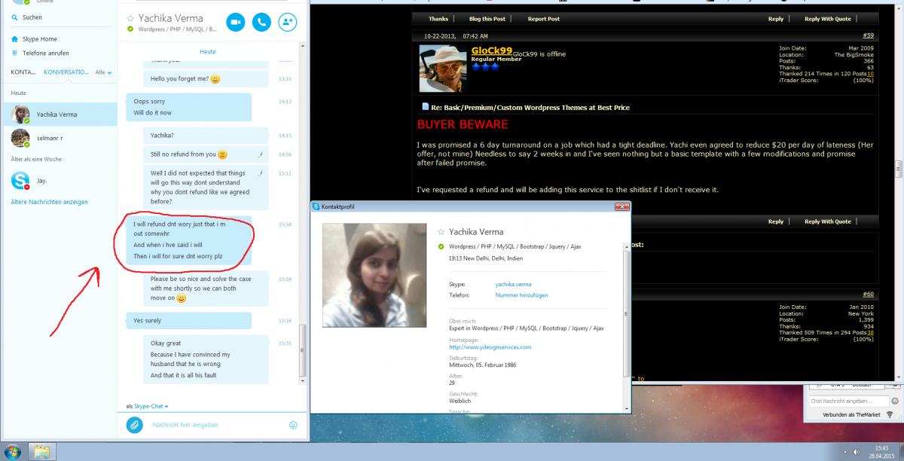Click Reply on the top forum post

coord(776,19)
